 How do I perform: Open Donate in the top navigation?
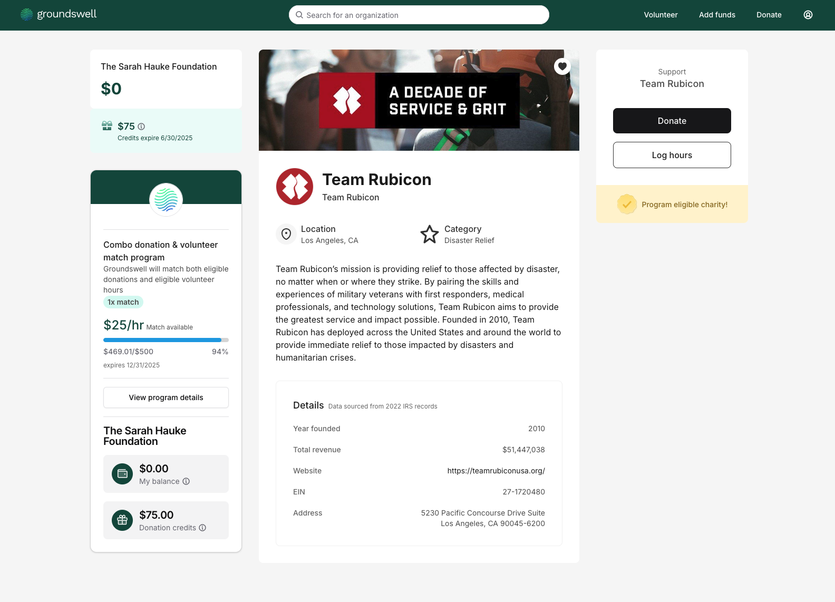769,15
